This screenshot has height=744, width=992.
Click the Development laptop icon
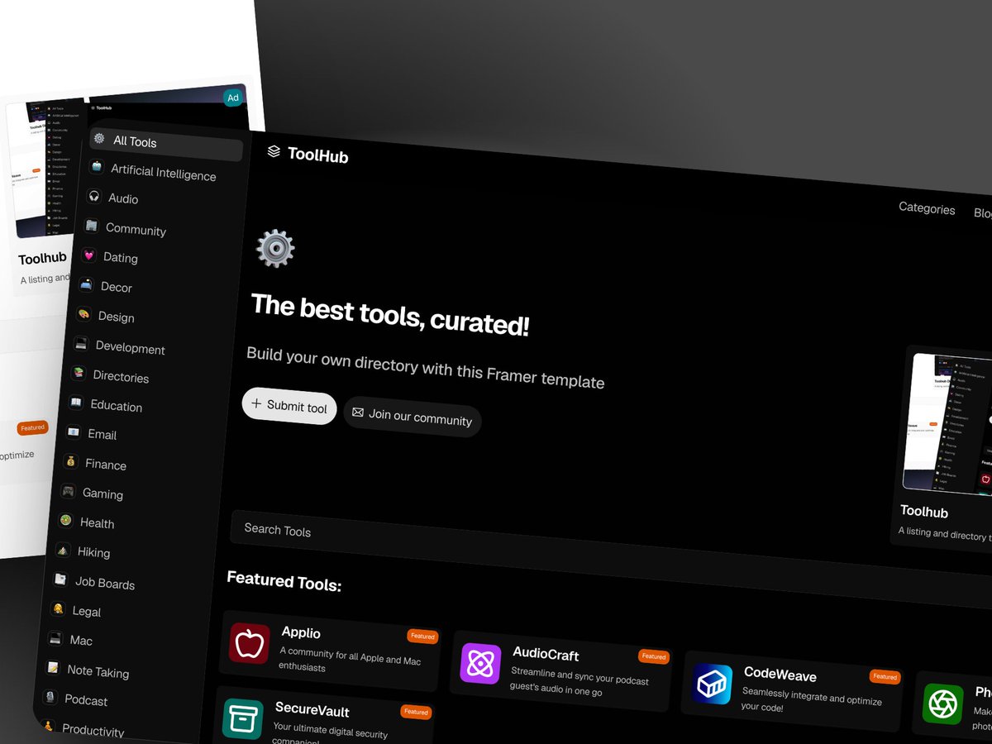[81, 343]
